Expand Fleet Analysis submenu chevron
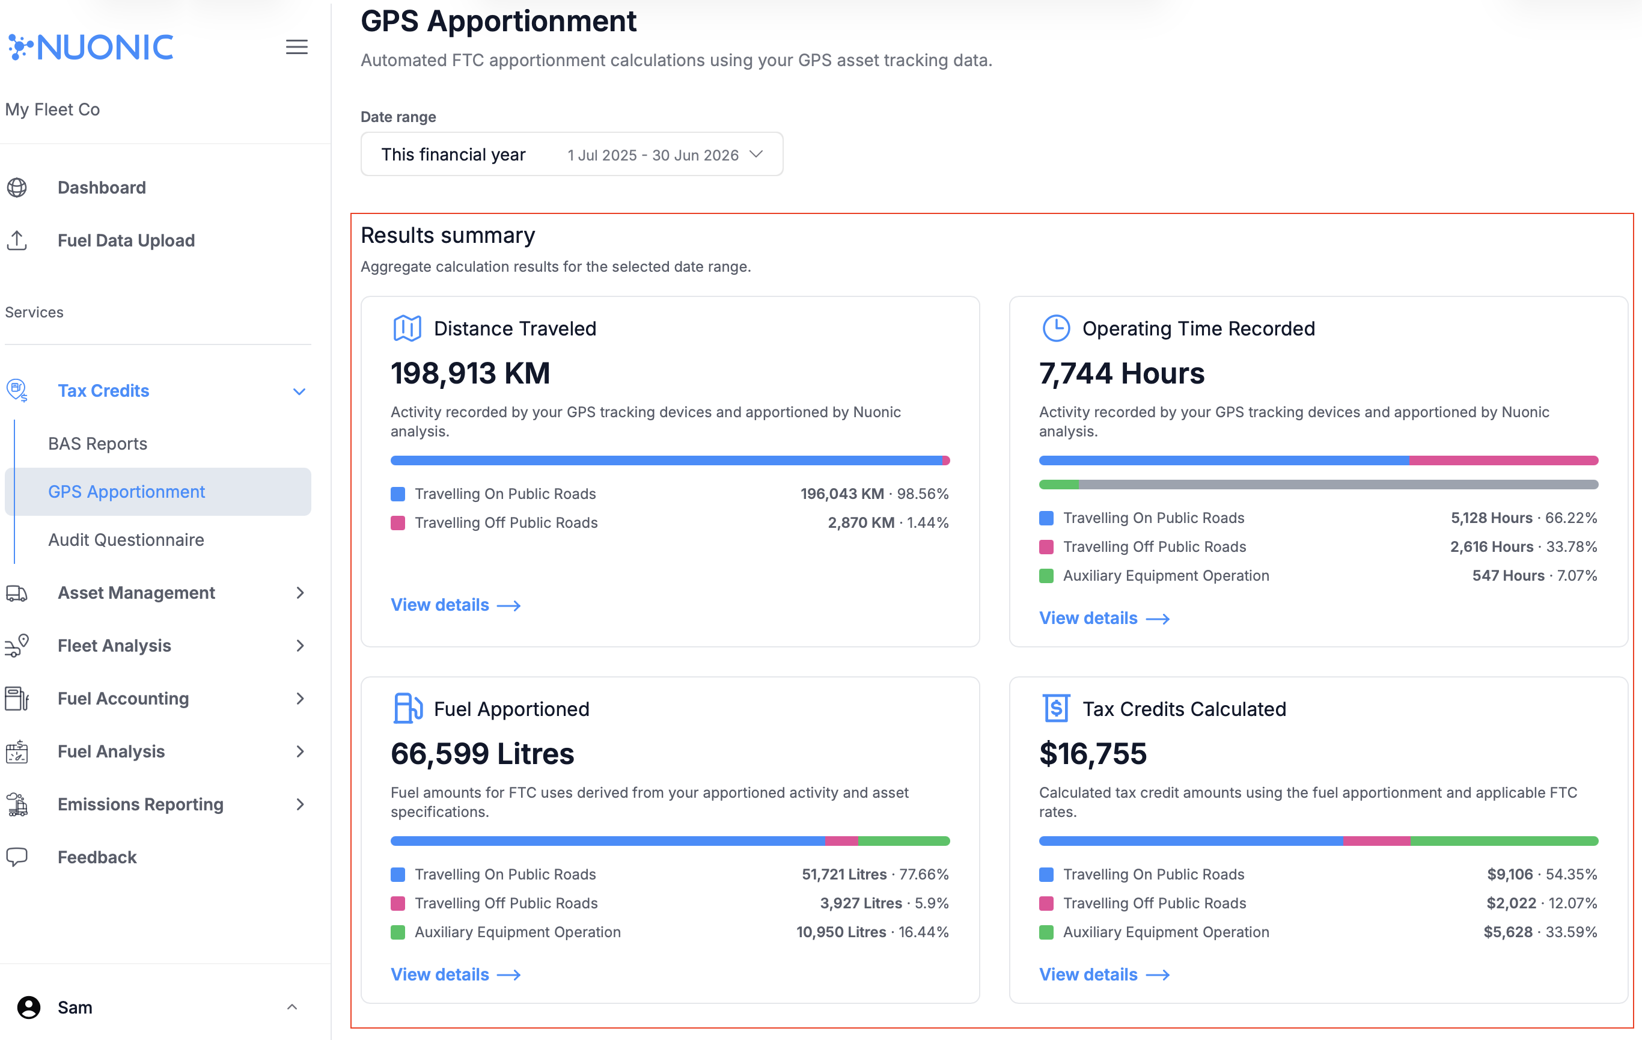Viewport: 1642px width, 1040px height. [300, 645]
